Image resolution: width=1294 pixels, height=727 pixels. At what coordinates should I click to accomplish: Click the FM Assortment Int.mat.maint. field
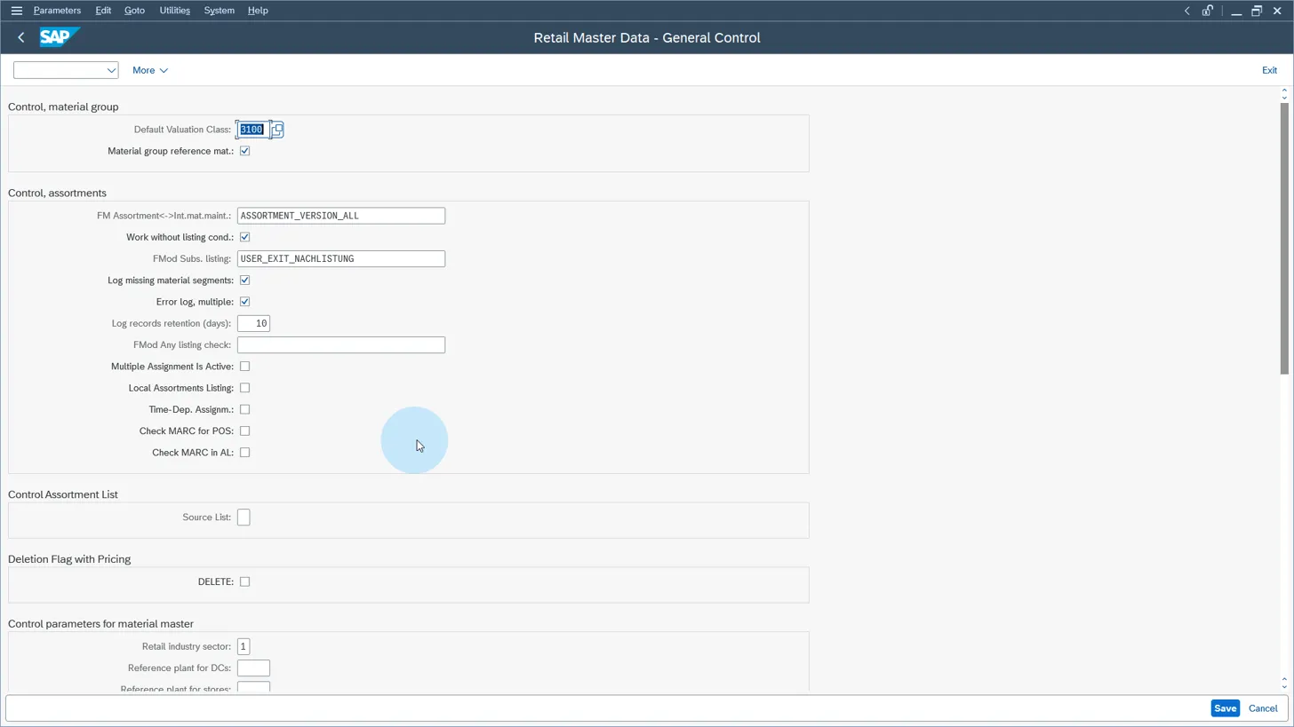point(341,216)
